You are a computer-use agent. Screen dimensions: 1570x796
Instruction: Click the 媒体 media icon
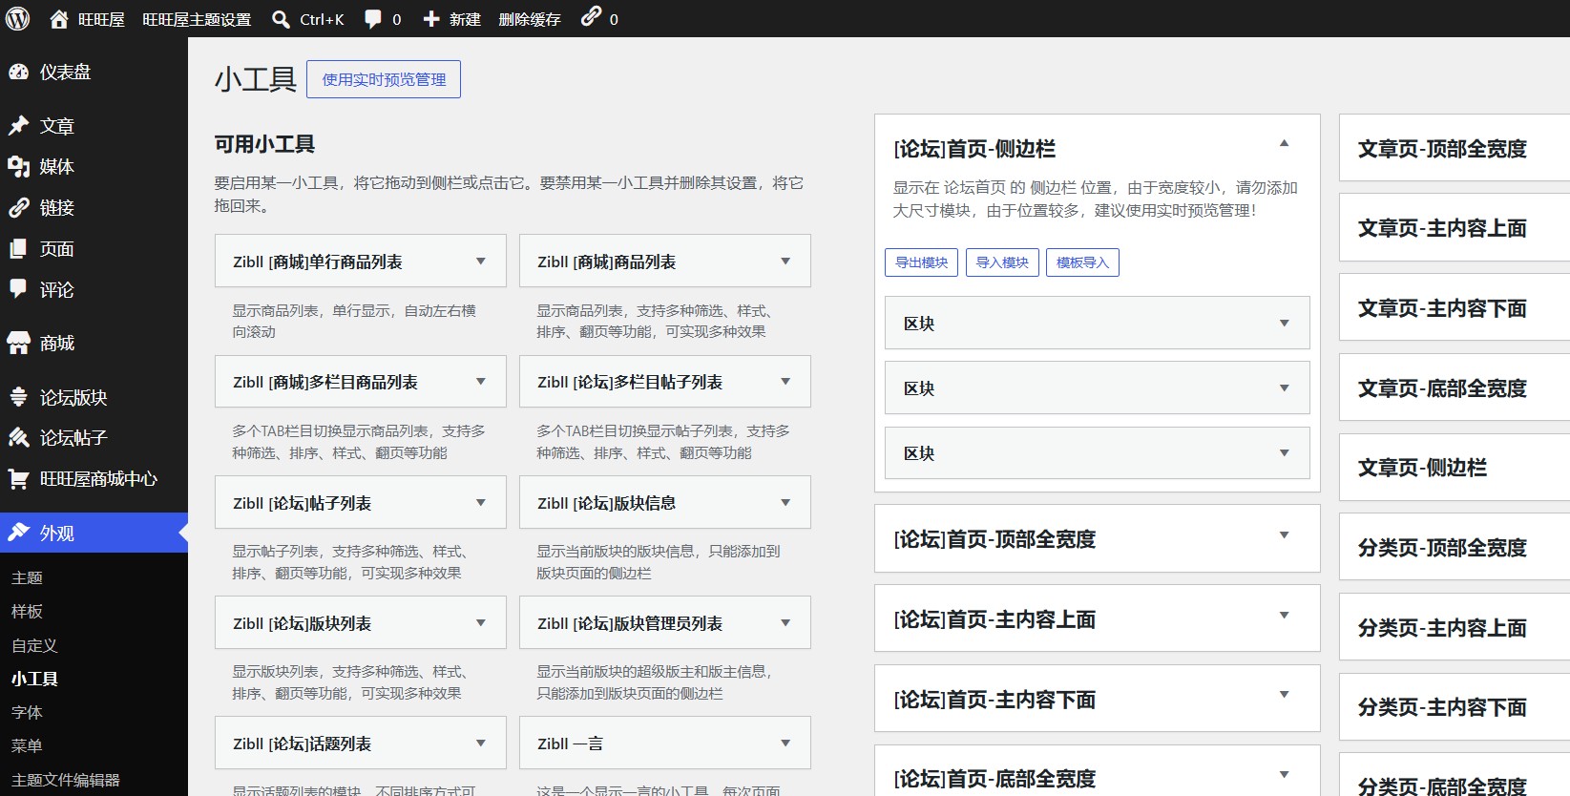click(x=19, y=167)
